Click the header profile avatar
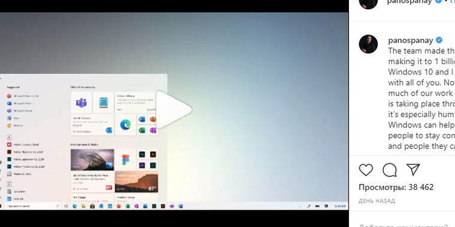The image size is (455, 227). click(368, 3)
